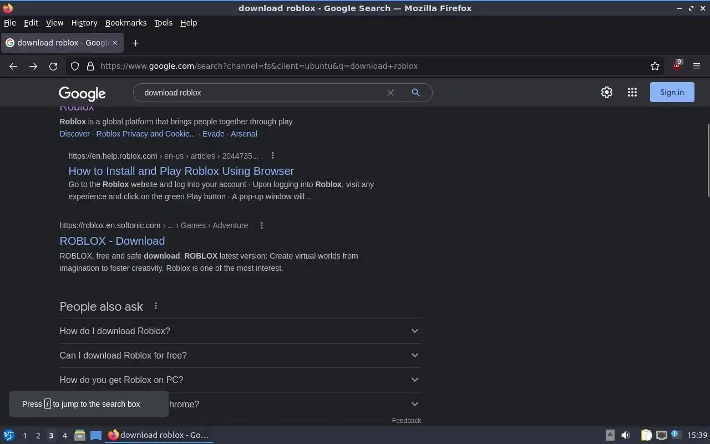The width and height of the screenshot is (710, 444).
Task: Open the Google apps grid
Action: [x=632, y=92]
